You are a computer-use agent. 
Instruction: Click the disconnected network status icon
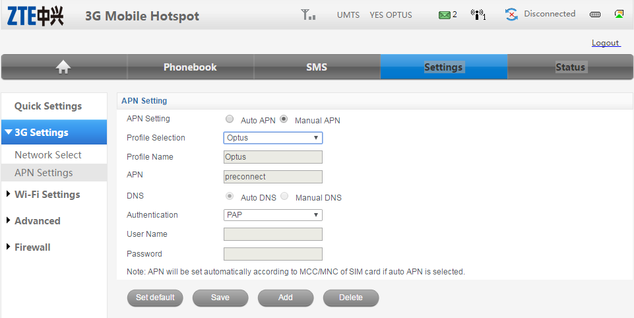(x=511, y=15)
